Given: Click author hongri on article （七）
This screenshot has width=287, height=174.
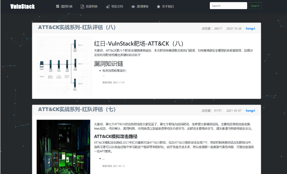Looking at the screenshot, I should click(x=250, y=110).
